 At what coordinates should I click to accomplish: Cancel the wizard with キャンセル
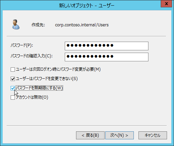tap(153, 135)
